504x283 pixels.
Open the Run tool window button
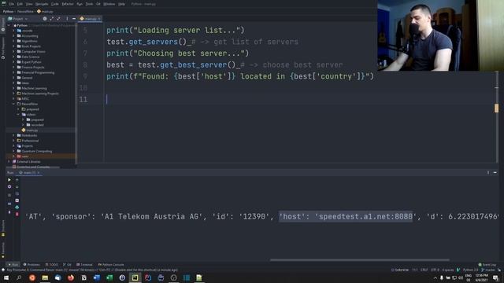[13, 265]
